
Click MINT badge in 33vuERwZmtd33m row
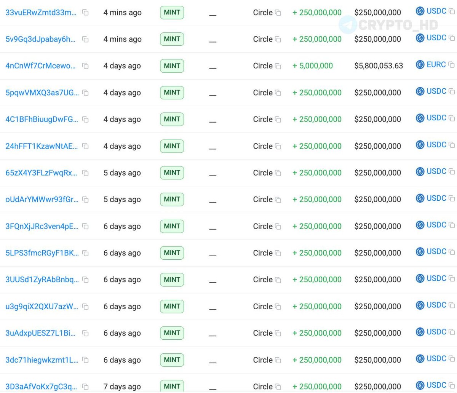coord(172,13)
